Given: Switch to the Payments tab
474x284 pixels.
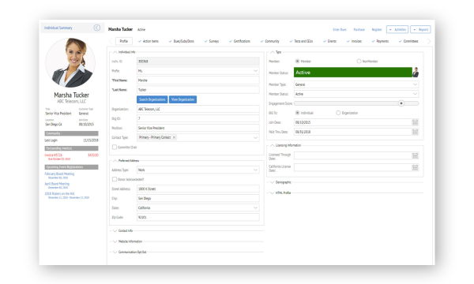Looking at the screenshot, I should click(380, 41).
